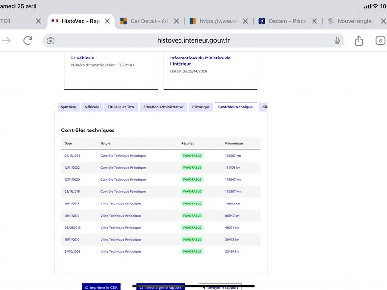Show the Situation administrative tab
The image size is (387, 290).
(x=163, y=107)
